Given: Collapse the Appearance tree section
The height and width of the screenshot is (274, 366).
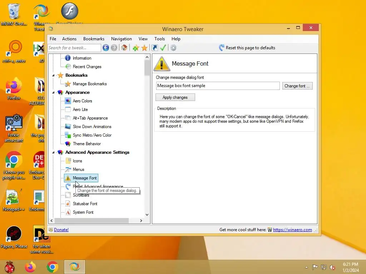Looking at the screenshot, I should 54,92.
